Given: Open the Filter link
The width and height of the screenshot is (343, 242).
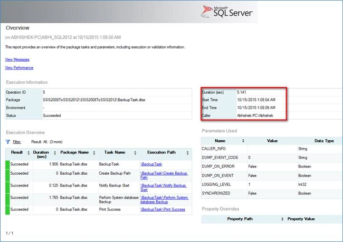Looking at the screenshot, I should point(17,142).
